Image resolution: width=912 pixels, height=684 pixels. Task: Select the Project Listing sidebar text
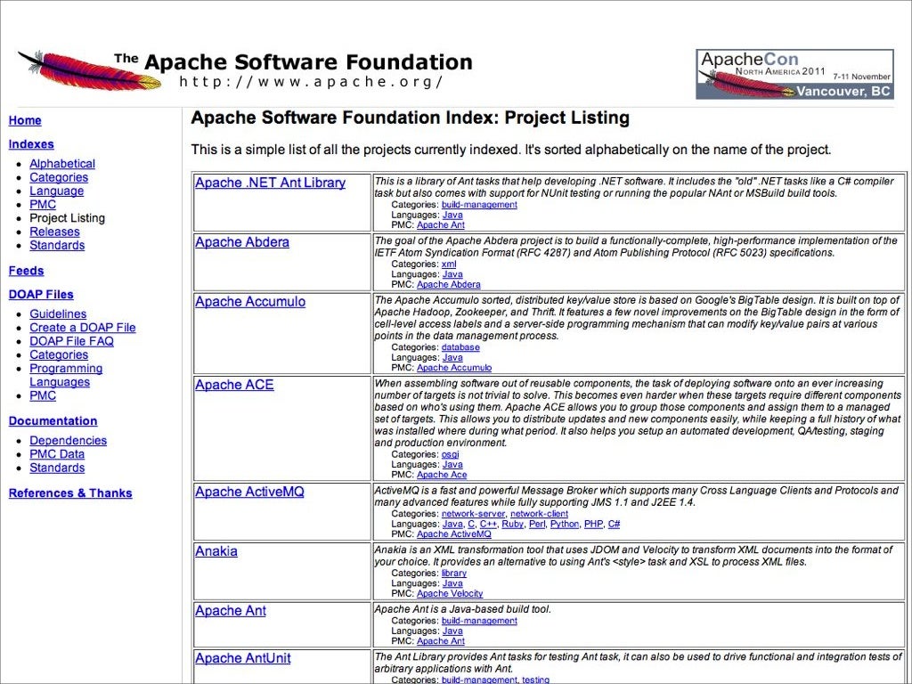pos(68,218)
